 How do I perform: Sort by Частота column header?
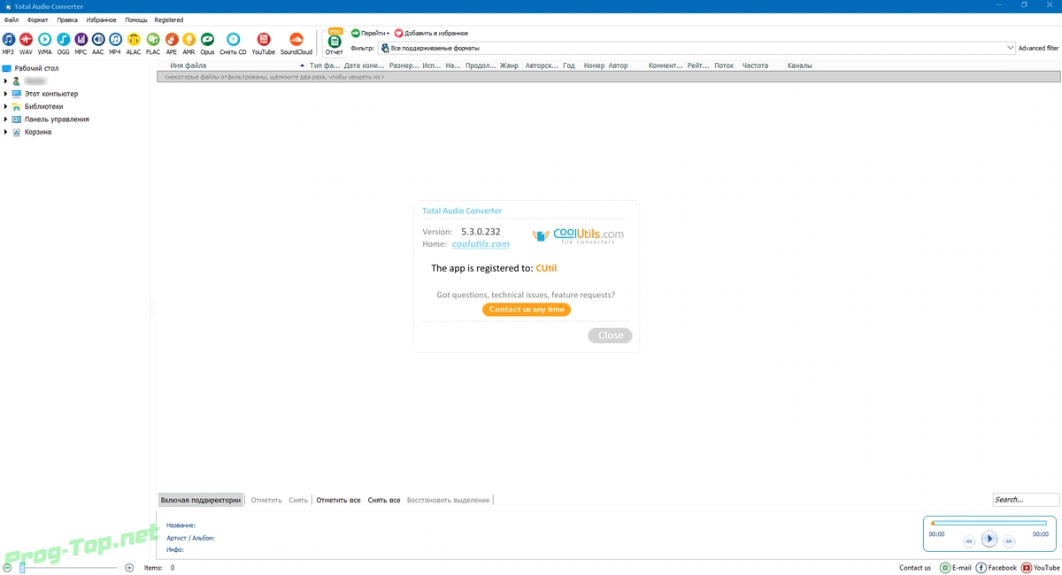coord(755,65)
